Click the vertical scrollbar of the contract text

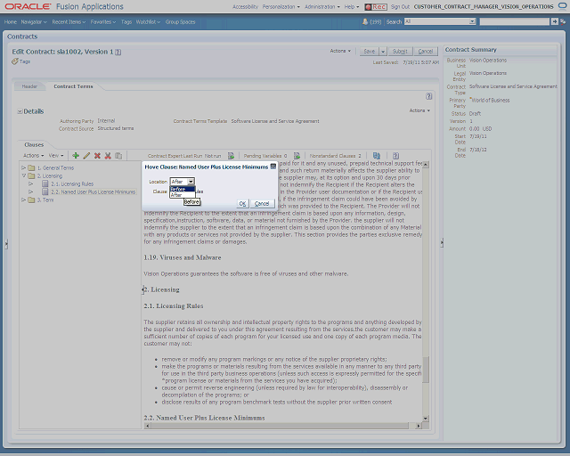click(426, 291)
